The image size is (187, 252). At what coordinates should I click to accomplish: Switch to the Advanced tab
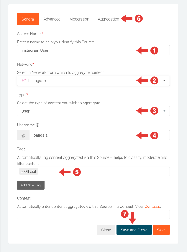tap(52, 19)
